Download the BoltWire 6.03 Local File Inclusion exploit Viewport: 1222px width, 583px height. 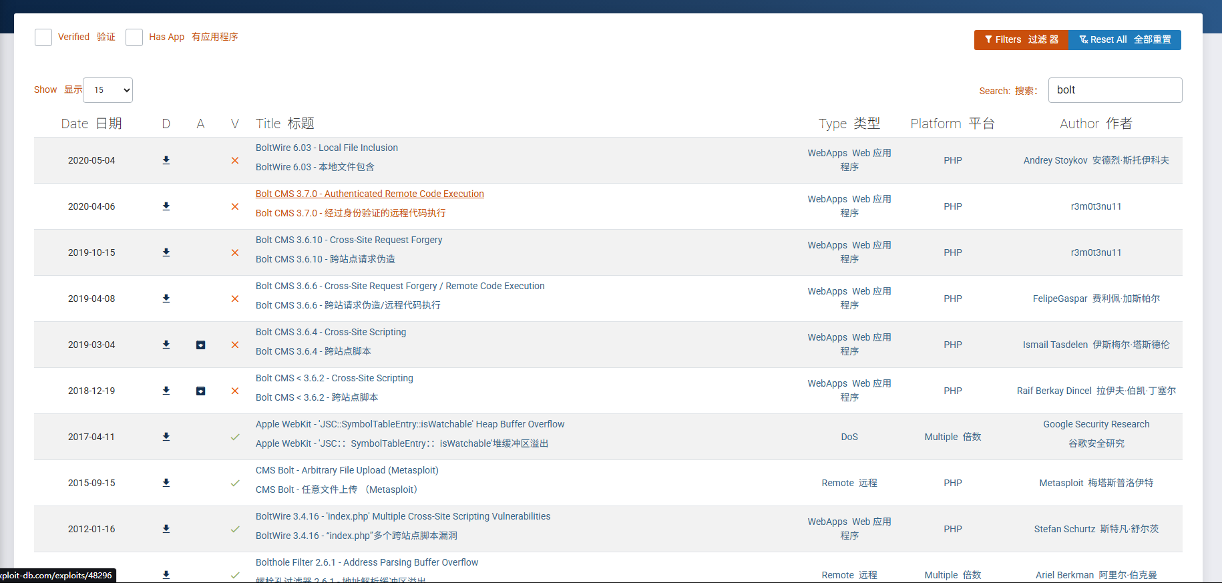click(x=166, y=160)
